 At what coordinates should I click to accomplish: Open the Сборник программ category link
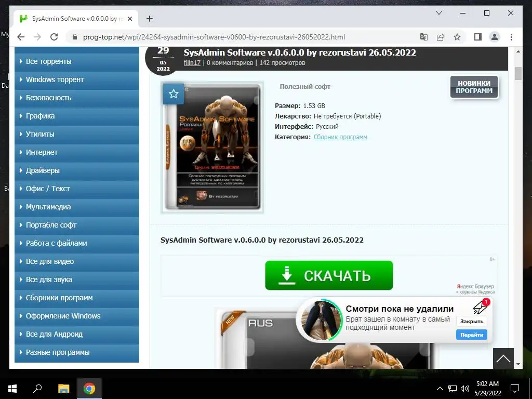[x=340, y=137]
